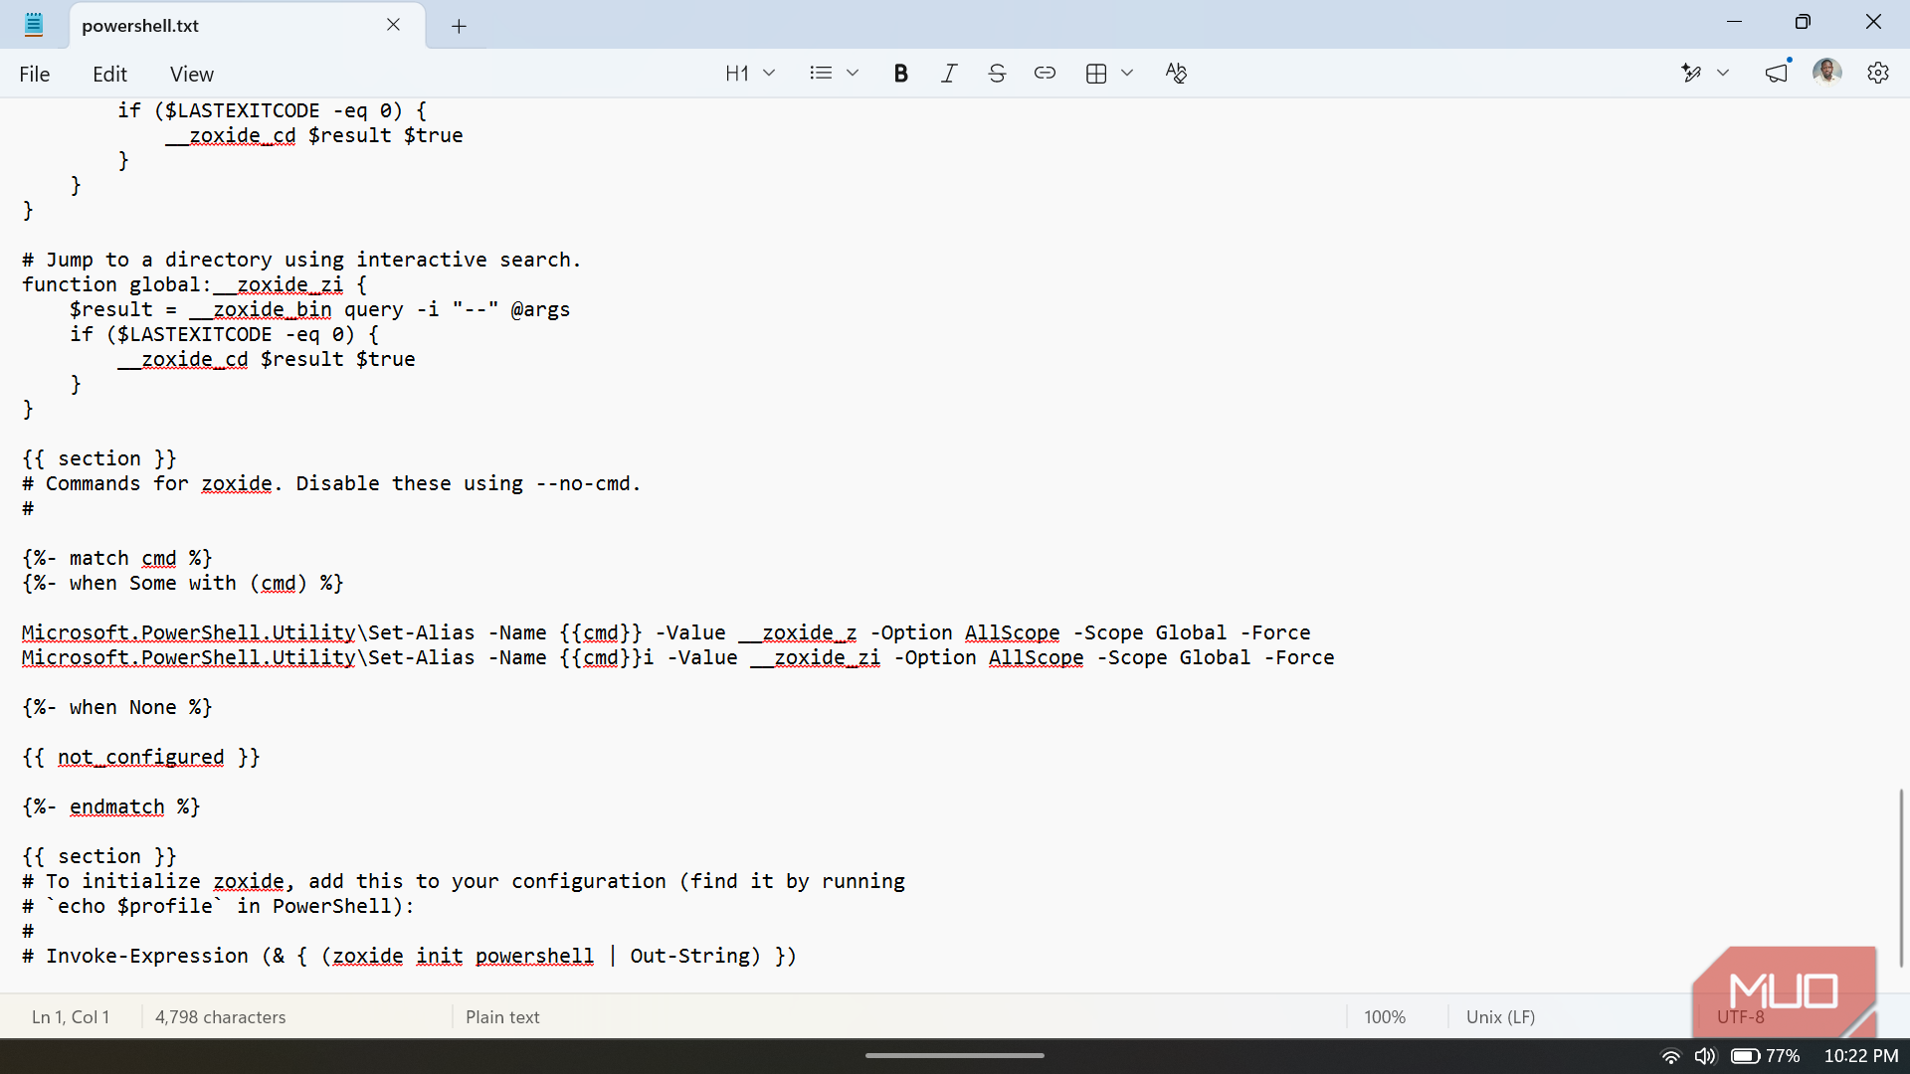Minimize the Notepad window
Image resolution: width=1910 pixels, height=1074 pixels.
pyautogui.click(x=1734, y=22)
